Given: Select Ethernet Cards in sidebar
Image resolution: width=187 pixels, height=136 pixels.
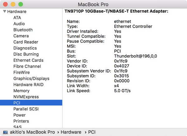Looking at the screenshot, I should click(x=28, y=60).
